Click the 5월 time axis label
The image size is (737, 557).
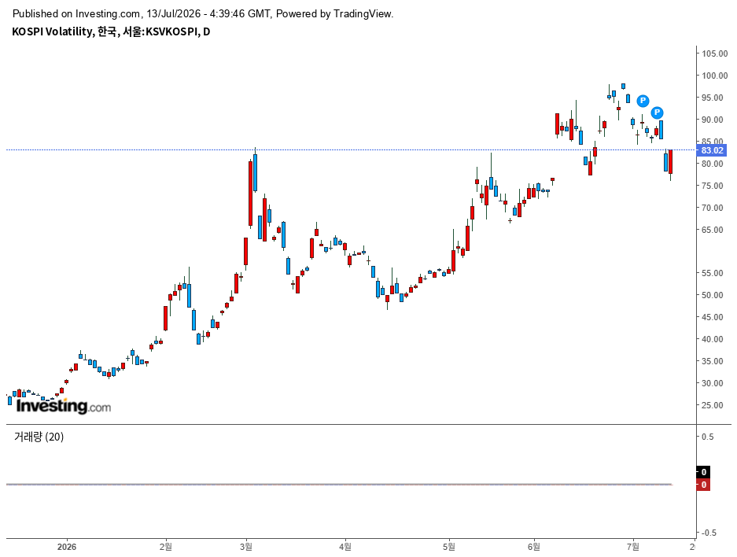point(449,547)
